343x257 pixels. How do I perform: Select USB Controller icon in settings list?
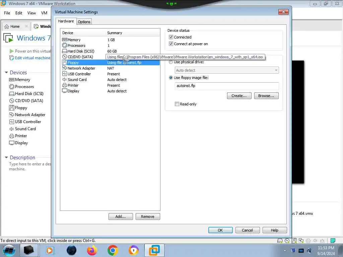[65, 74]
